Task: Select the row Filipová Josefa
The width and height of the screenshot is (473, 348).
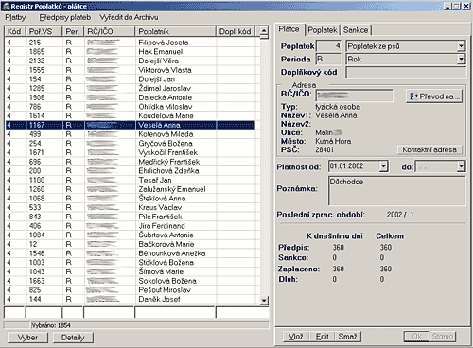Action: tap(130, 43)
